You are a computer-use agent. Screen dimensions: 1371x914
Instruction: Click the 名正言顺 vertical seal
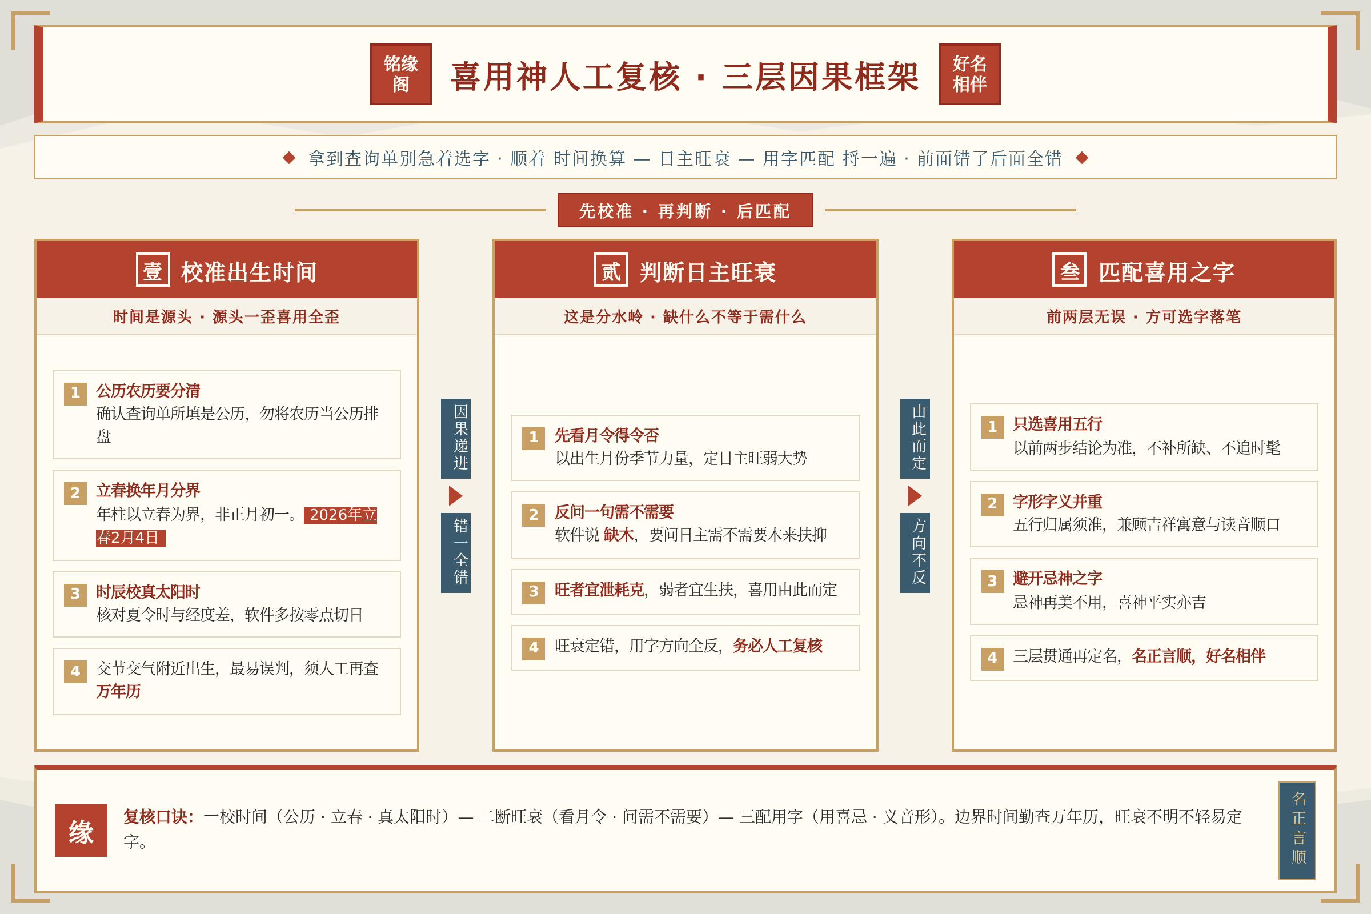tap(1297, 830)
